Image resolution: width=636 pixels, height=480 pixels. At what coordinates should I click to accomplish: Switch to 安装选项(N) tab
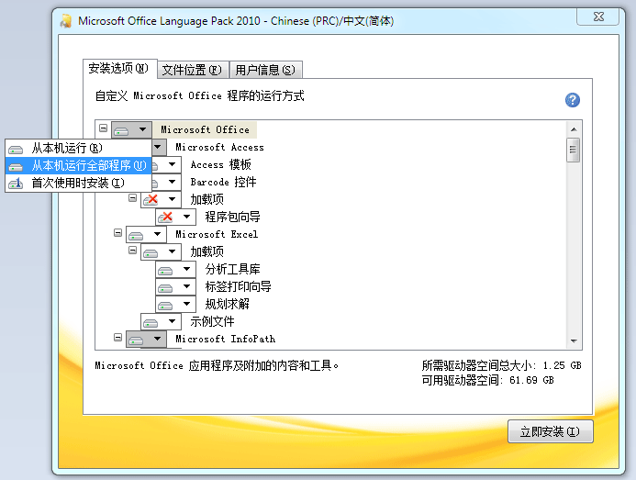click(x=119, y=69)
